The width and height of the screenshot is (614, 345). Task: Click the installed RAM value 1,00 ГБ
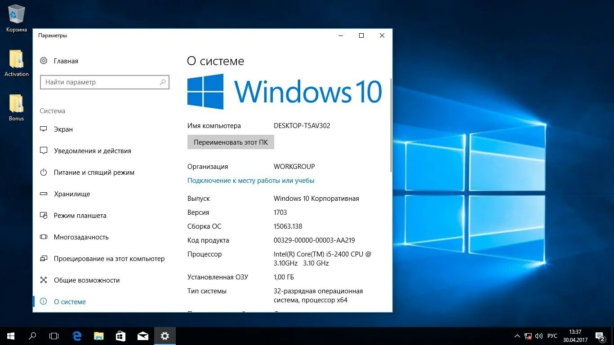(x=284, y=277)
